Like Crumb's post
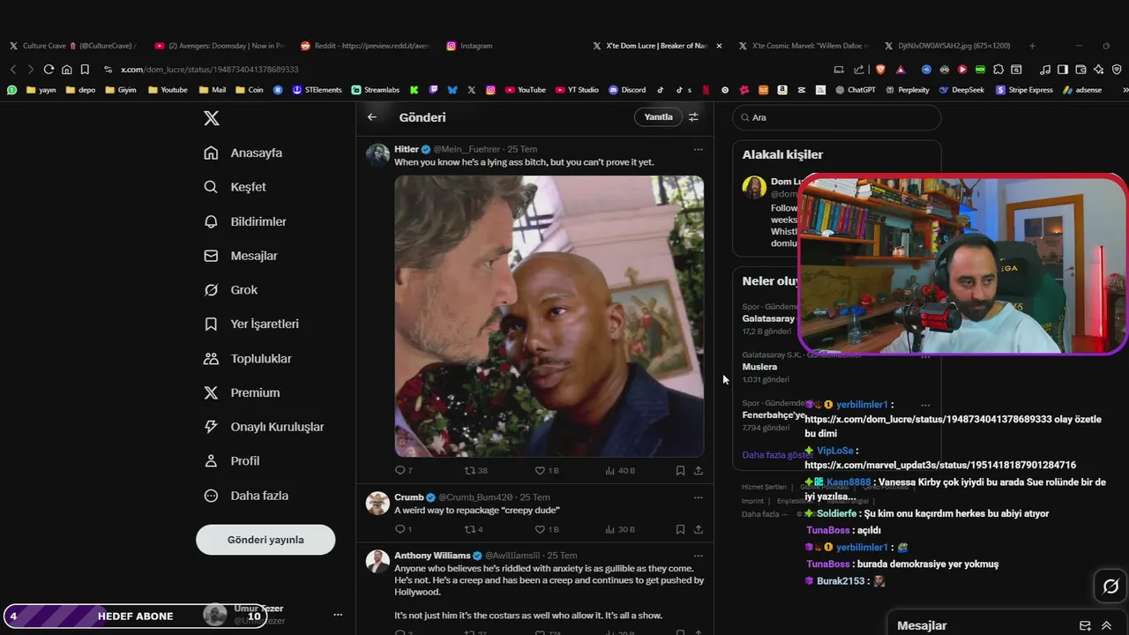The width and height of the screenshot is (1129, 635). (x=547, y=529)
